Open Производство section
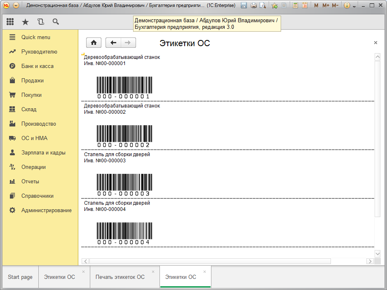Viewport: 387px width, 290px height. [x=40, y=124]
